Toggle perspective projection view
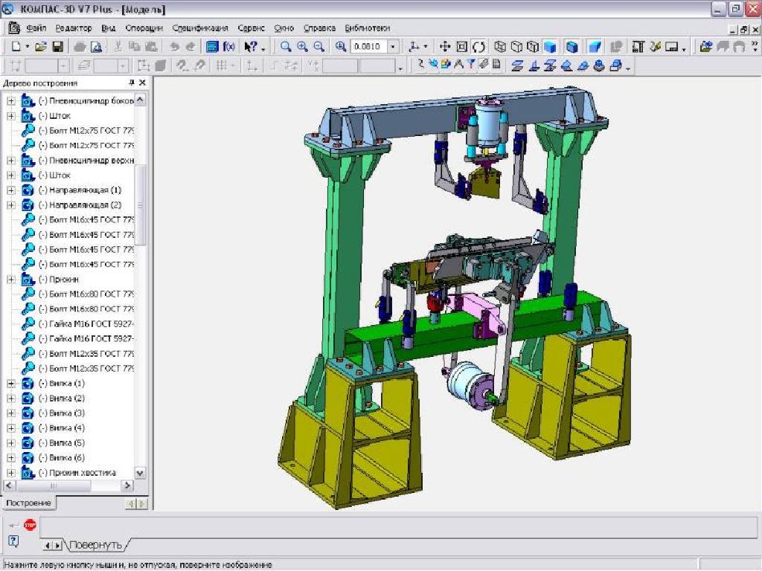 point(595,47)
